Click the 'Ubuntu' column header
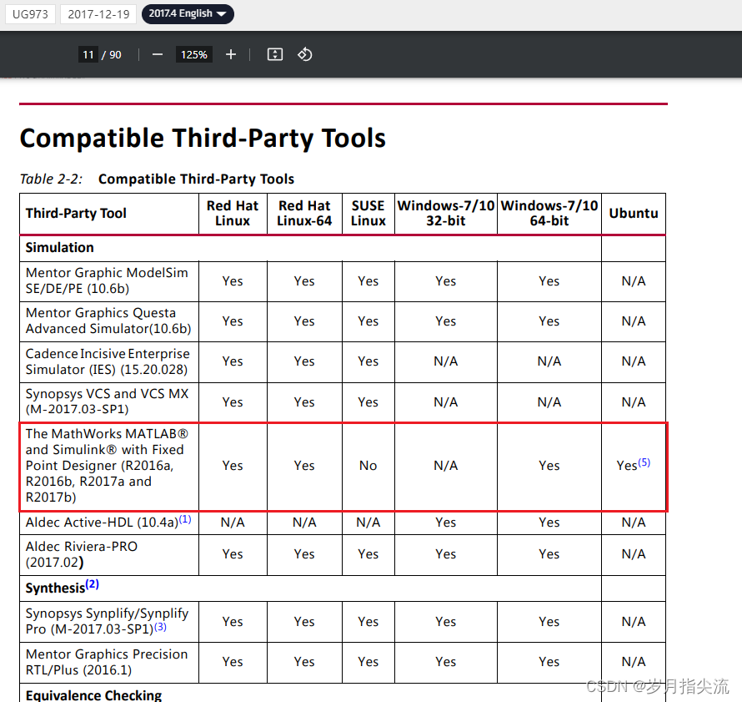742x702 pixels. 634,213
